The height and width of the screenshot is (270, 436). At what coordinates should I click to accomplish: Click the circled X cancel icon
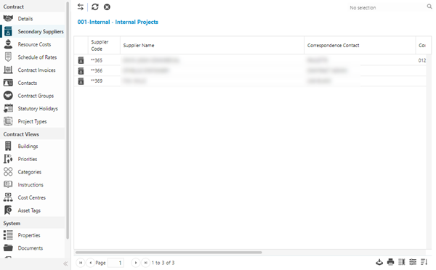107,7
